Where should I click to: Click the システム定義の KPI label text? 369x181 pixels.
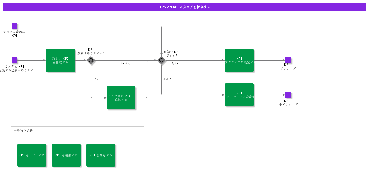tap(14, 34)
